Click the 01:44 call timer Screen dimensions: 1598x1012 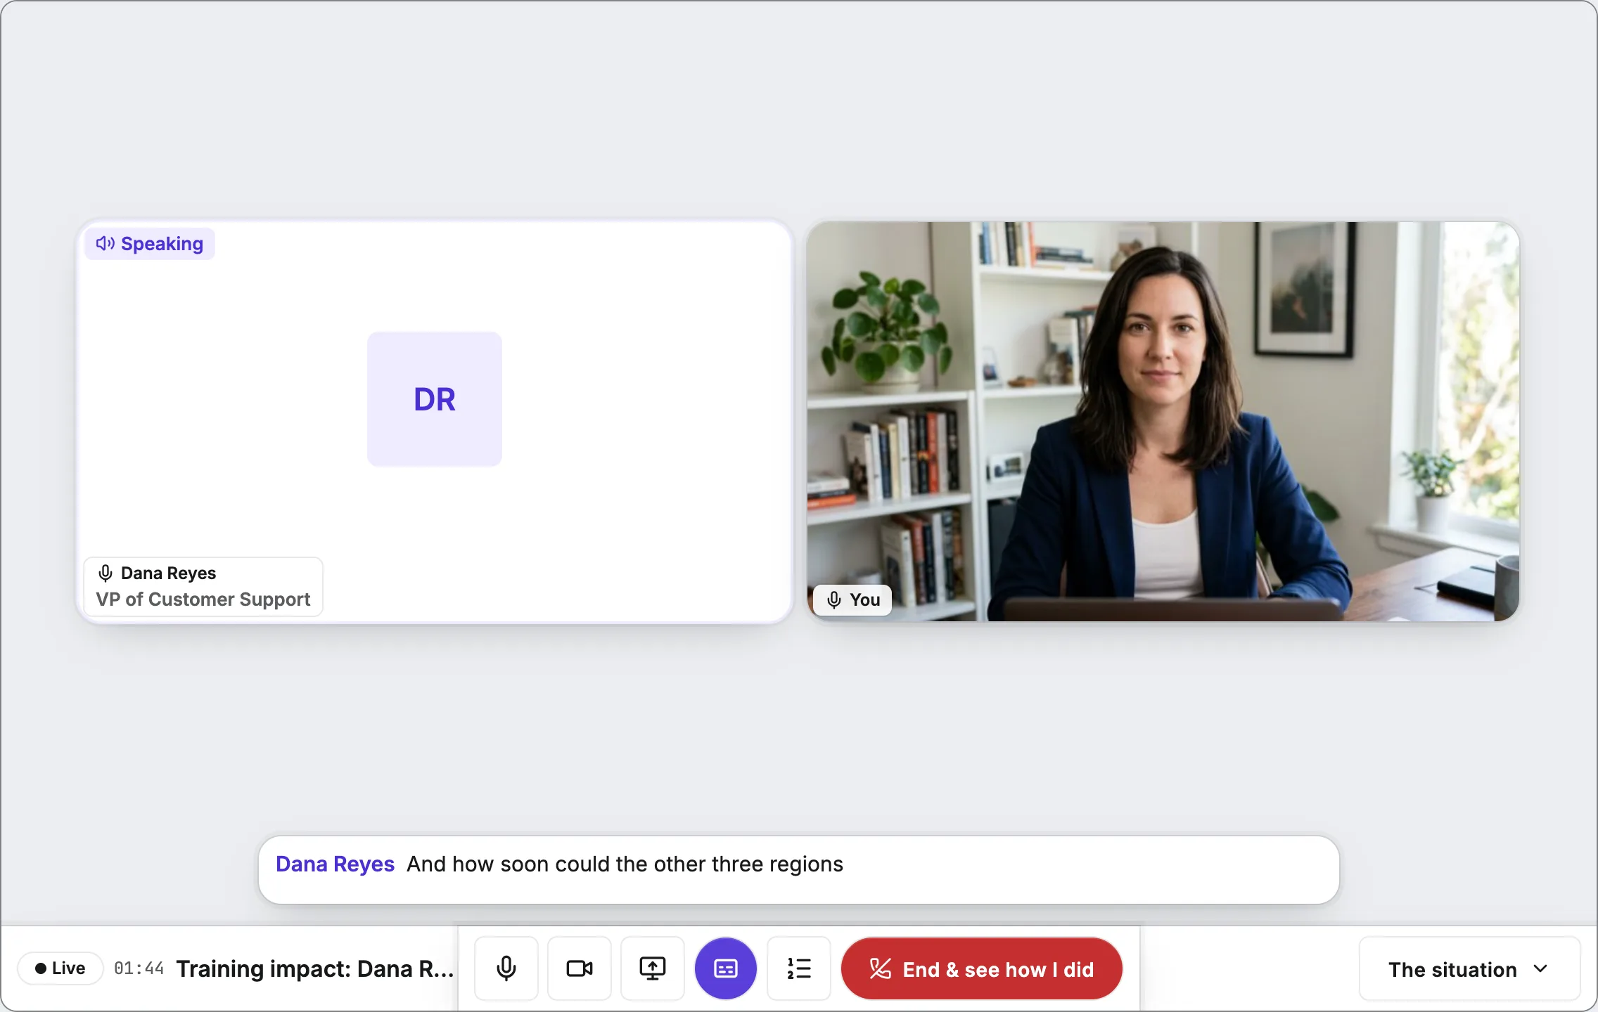point(139,968)
